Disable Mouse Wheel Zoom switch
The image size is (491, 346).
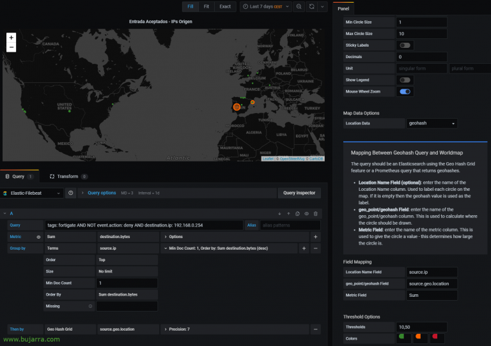[405, 91]
